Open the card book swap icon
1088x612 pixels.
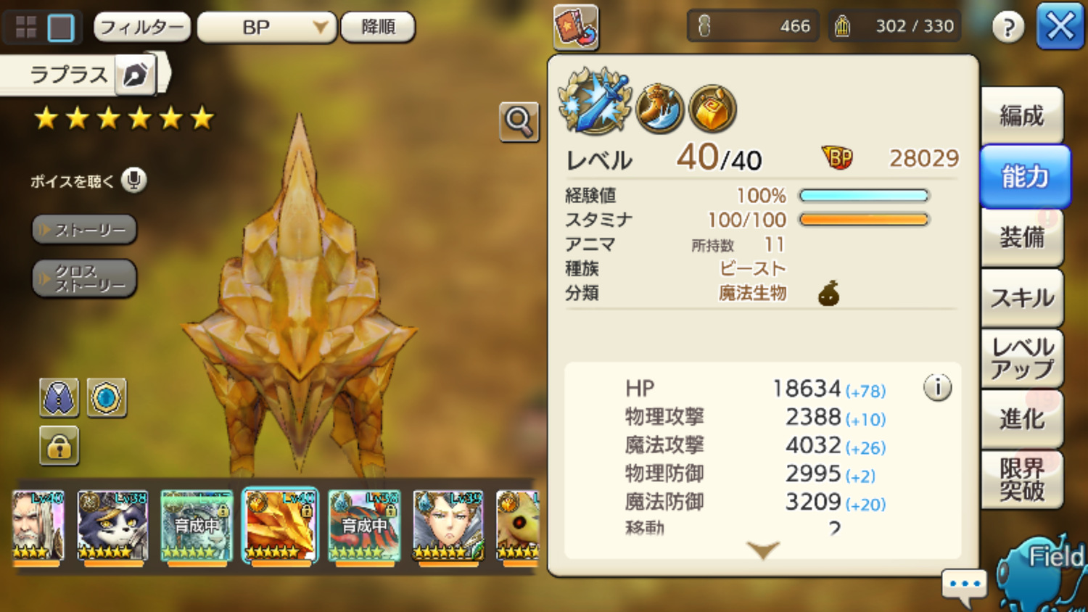click(x=576, y=28)
